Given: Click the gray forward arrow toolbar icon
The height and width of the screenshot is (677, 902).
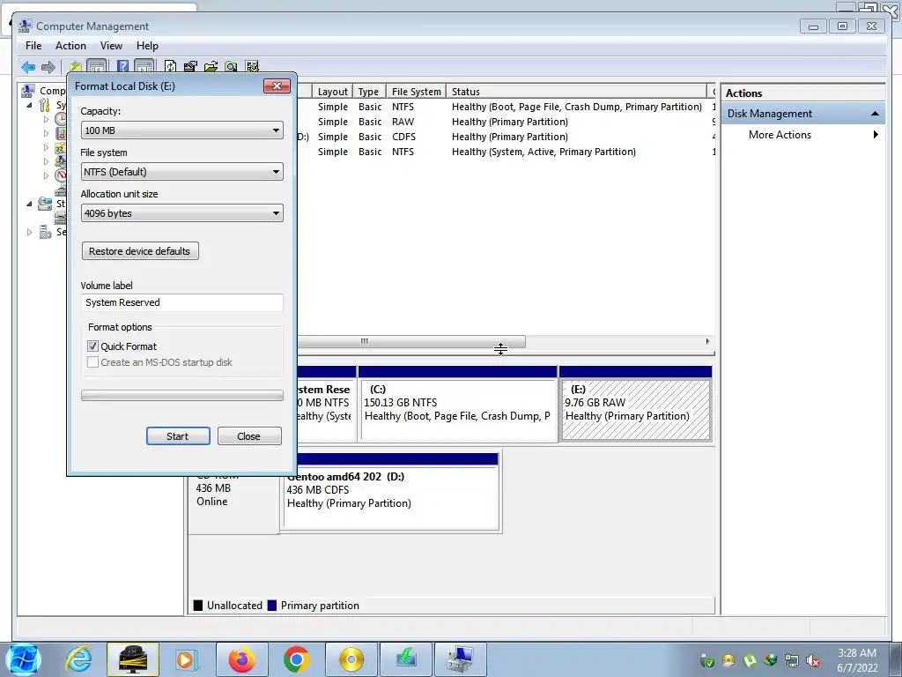Looking at the screenshot, I should coord(48,67).
